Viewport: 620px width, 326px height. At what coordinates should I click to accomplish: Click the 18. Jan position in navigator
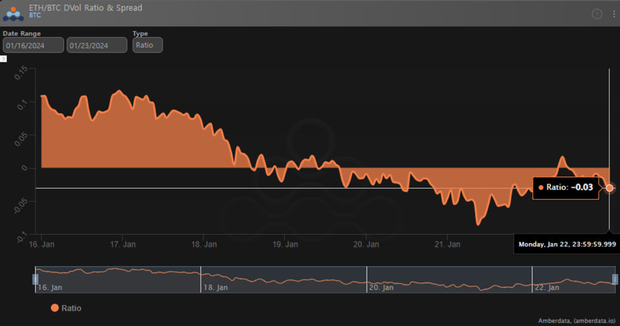coord(216,287)
